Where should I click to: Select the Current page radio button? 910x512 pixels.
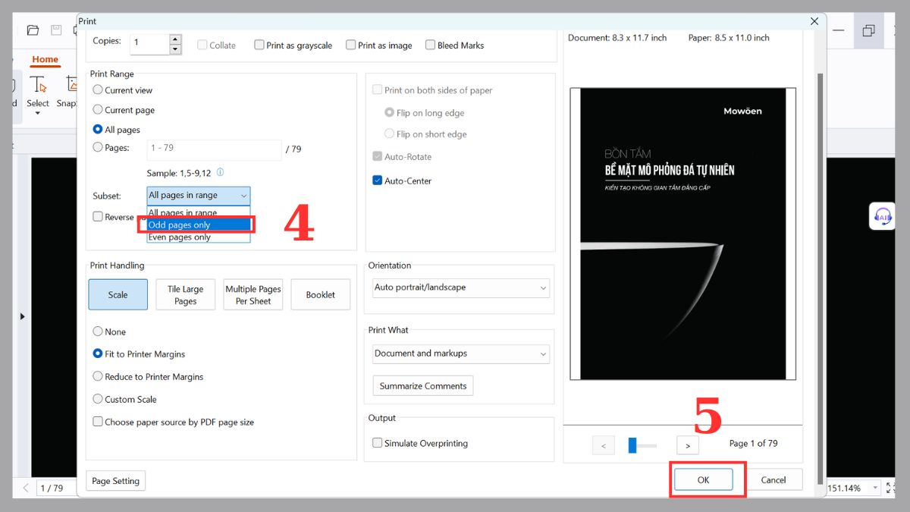[98, 110]
